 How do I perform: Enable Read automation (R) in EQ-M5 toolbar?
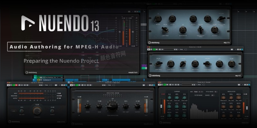click(154, 49)
